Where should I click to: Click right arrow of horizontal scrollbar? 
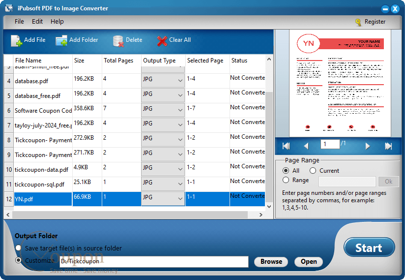point(261,215)
